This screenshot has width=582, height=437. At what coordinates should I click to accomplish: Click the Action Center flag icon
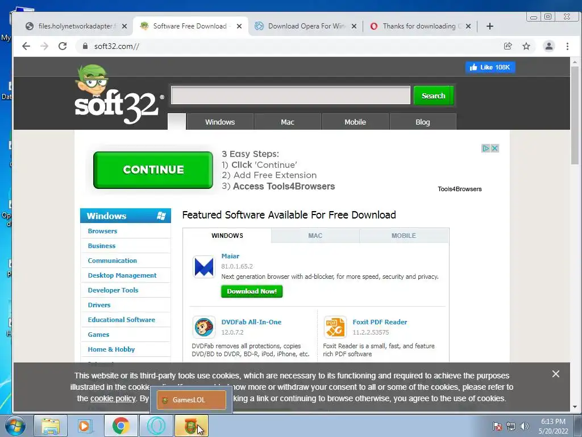click(497, 426)
